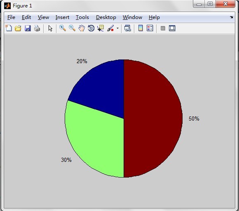Print the figure using the printer icon

[x=37, y=28]
